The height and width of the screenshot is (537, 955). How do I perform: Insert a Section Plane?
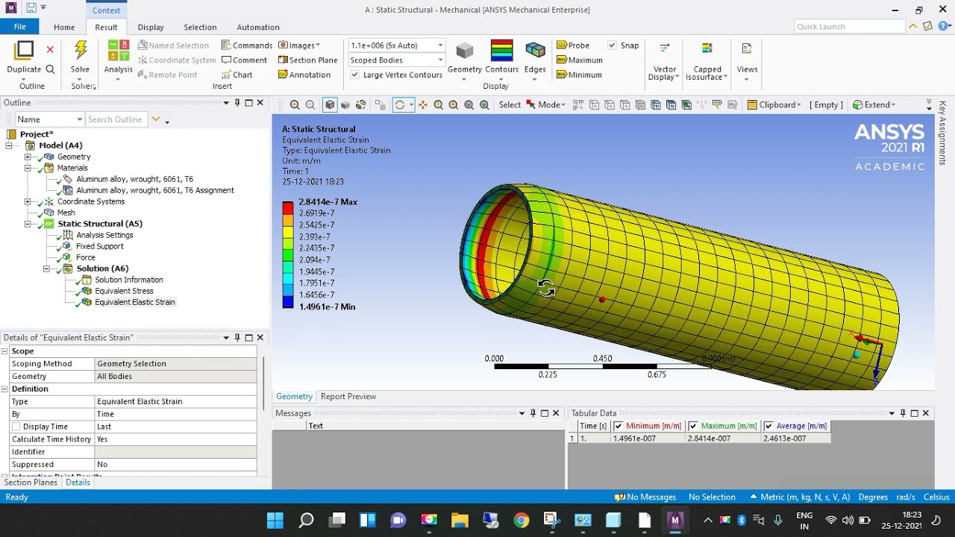coord(308,60)
